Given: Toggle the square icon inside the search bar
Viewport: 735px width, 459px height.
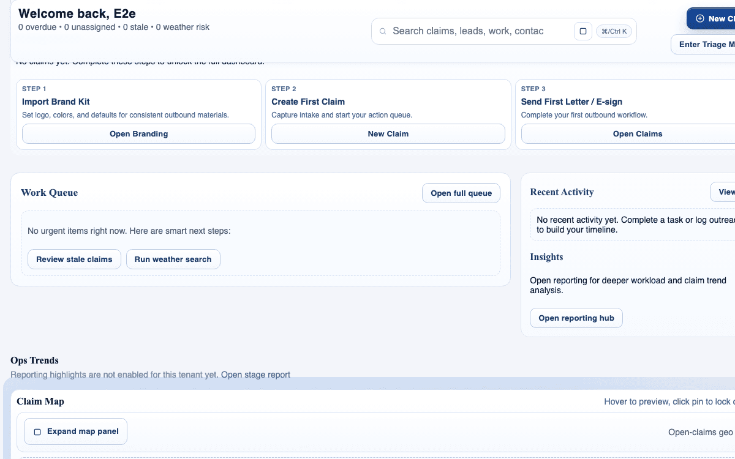Looking at the screenshot, I should coord(582,31).
